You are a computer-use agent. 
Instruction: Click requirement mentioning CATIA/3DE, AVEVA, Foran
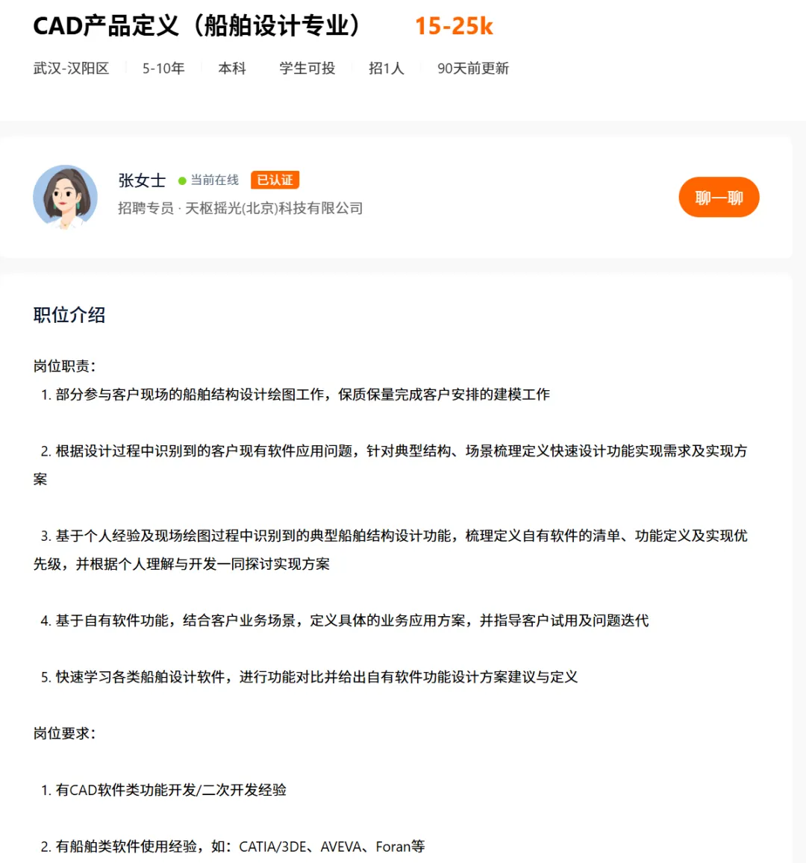pos(233,846)
